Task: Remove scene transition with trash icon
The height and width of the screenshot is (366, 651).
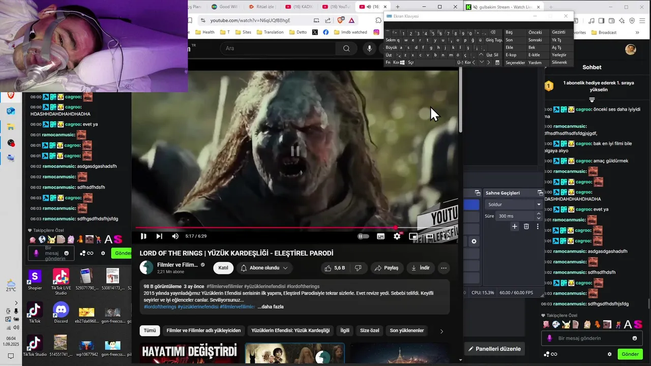Action: click(526, 226)
